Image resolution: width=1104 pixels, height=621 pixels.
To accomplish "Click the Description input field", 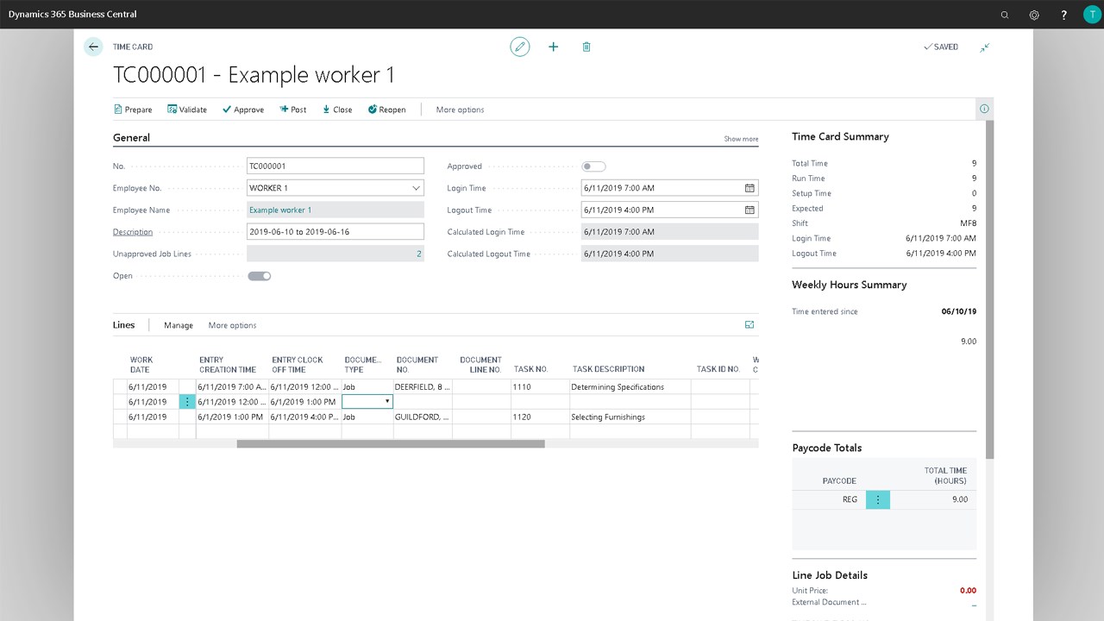I will coord(336,231).
